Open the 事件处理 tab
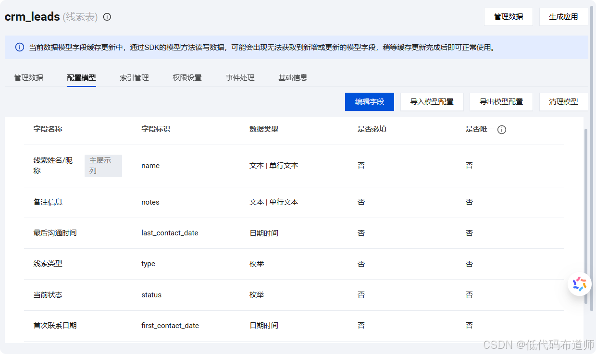 tap(240, 77)
